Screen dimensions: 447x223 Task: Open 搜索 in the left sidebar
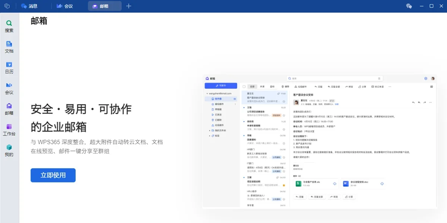pos(9,26)
